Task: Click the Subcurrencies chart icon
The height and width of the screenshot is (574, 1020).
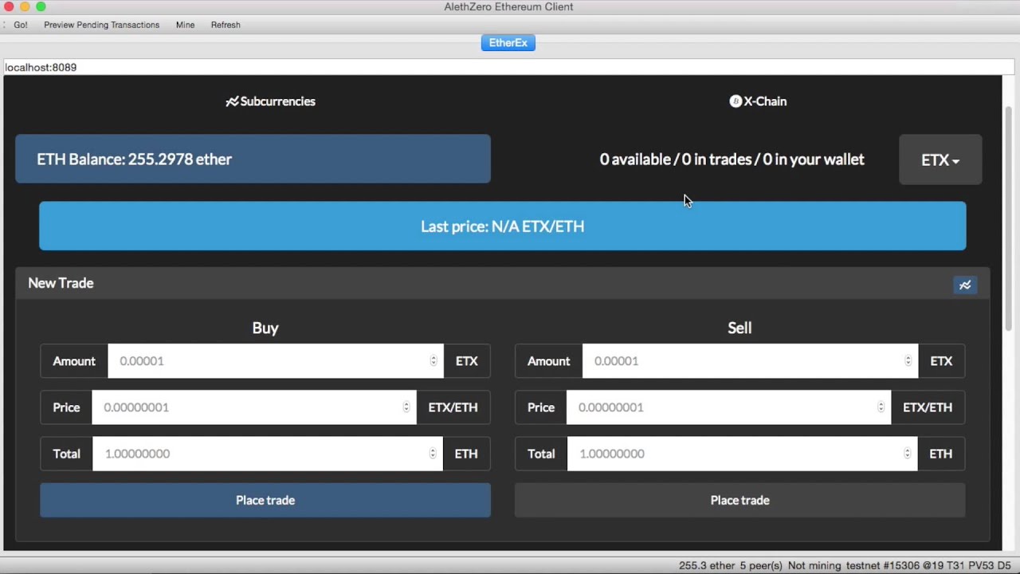Action: [232, 101]
